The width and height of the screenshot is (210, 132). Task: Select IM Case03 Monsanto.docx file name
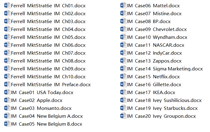click(41, 108)
